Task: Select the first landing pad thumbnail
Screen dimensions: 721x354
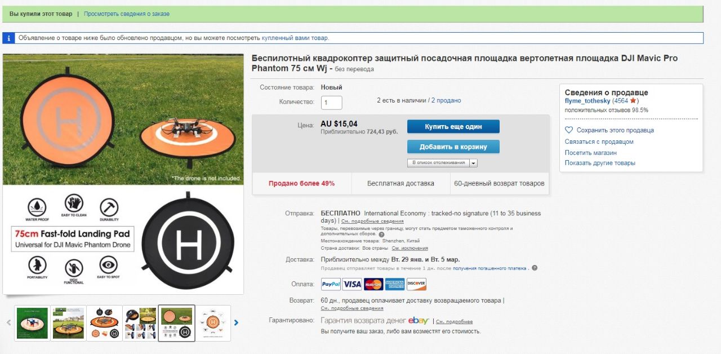Action: (32, 324)
